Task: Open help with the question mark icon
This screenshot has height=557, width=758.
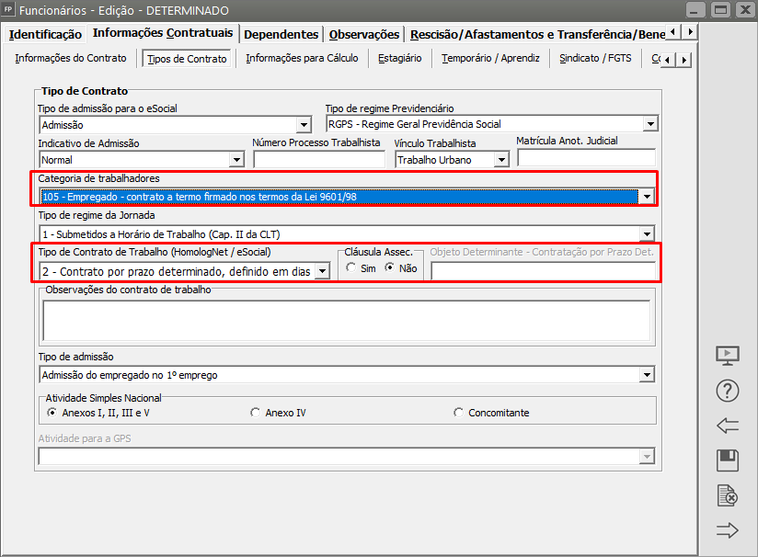Action: pyautogui.click(x=727, y=391)
